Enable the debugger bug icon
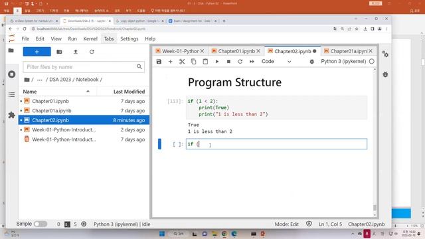This screenshot has width=425, height=239. (311, 62)
